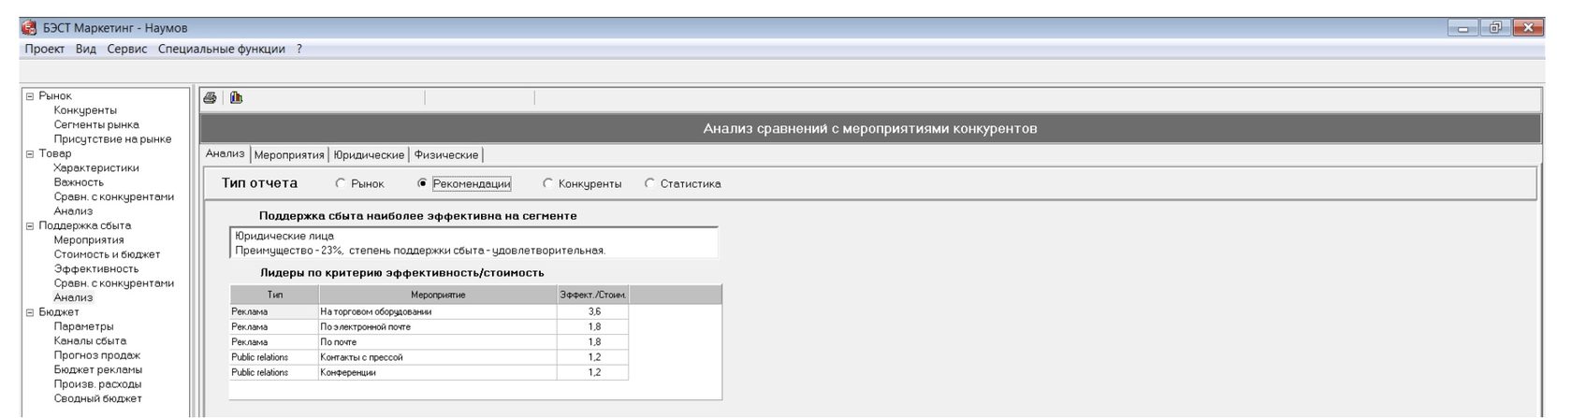Collapse the Поддержка сбыта tree node
This screenshot has height=418, width=1572.
pyautogui.click(x=30, y=226)
